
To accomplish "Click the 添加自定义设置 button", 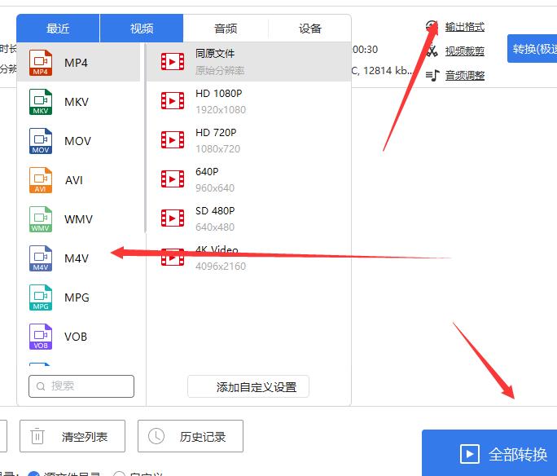I will [x=248, y=386].
